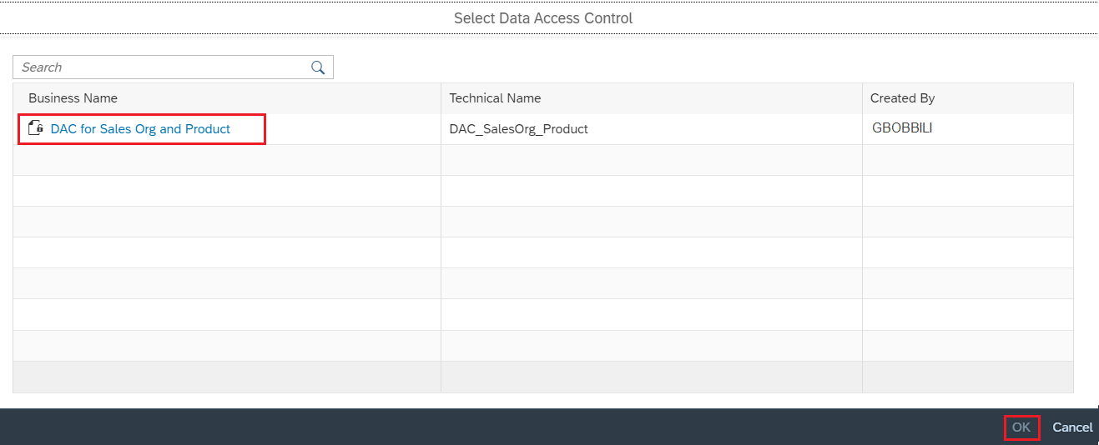1099x445 pixels.
Task: Select the DAC_SalesOrg_Product technical name cell
Action: point(518,129)
